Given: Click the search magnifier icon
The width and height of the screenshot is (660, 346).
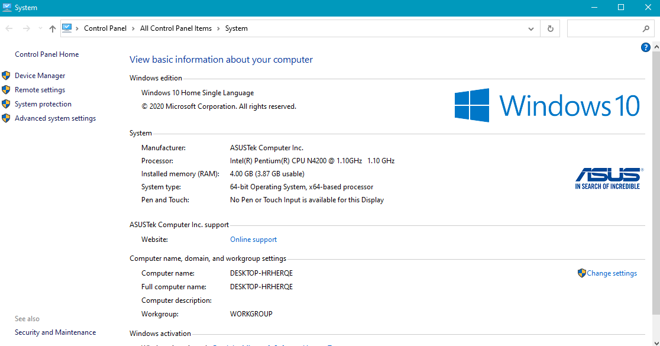Looking at the screenshot, I should (646, 28).
